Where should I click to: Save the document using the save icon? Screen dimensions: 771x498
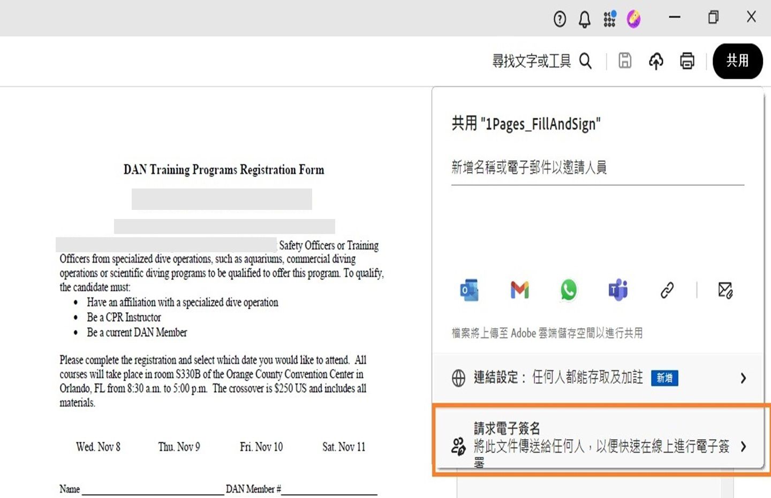(x=625, y=61)
